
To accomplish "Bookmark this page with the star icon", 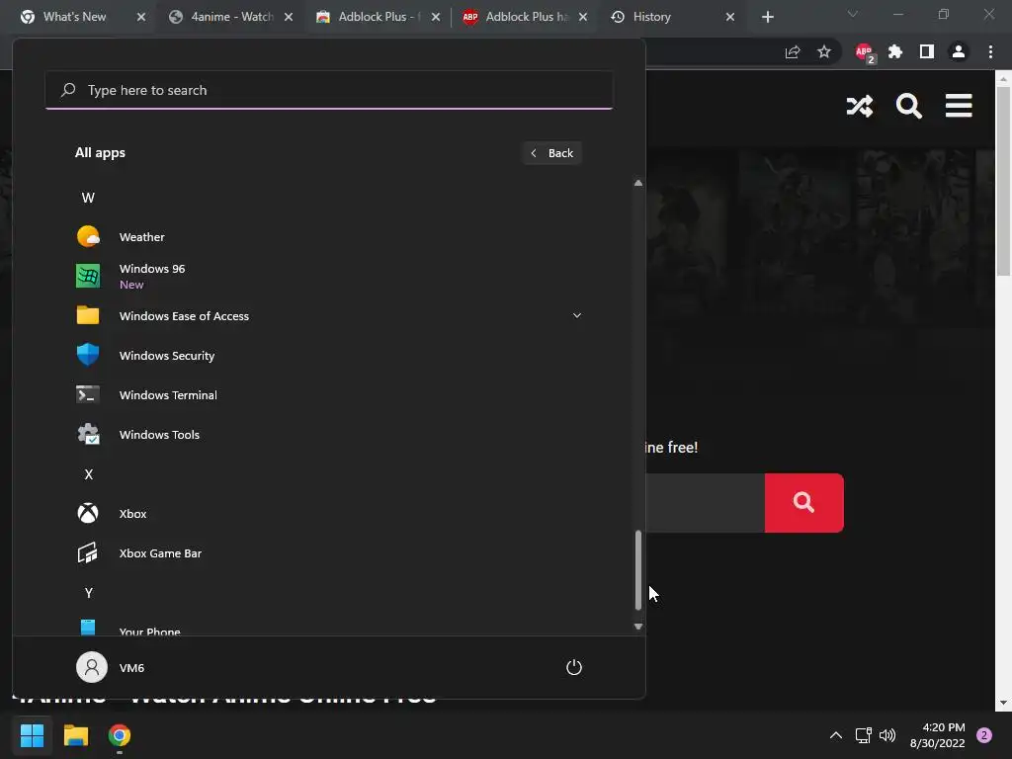I will 823,51.
